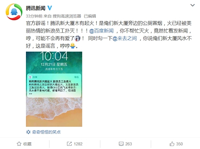Click the blue verified V badge
The image size is (200, 149).
coord(50,8)
